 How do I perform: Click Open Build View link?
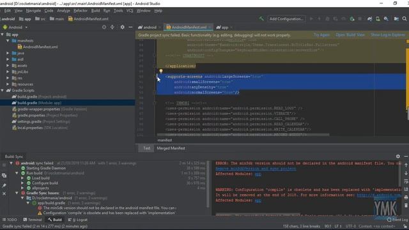[350, 35]
